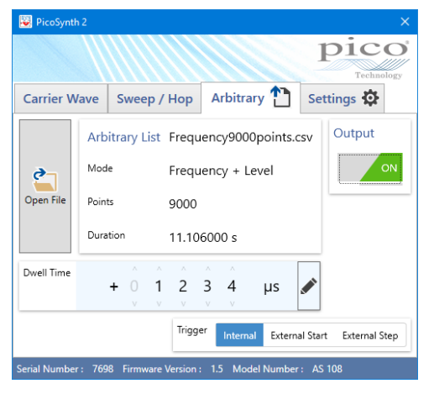Click the Frequency9000points.csv file name

click(x=241, y=137)
